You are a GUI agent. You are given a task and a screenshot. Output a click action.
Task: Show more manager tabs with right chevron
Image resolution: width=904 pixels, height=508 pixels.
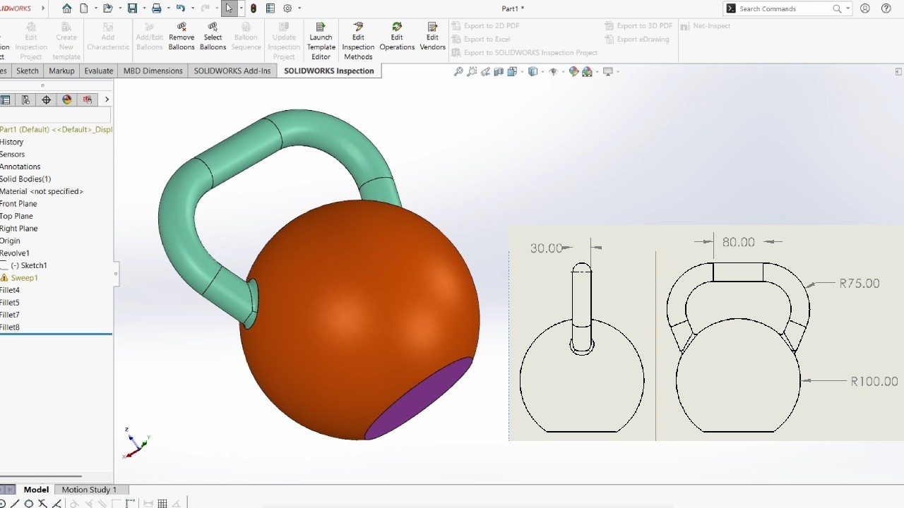(x=107, y=99)
